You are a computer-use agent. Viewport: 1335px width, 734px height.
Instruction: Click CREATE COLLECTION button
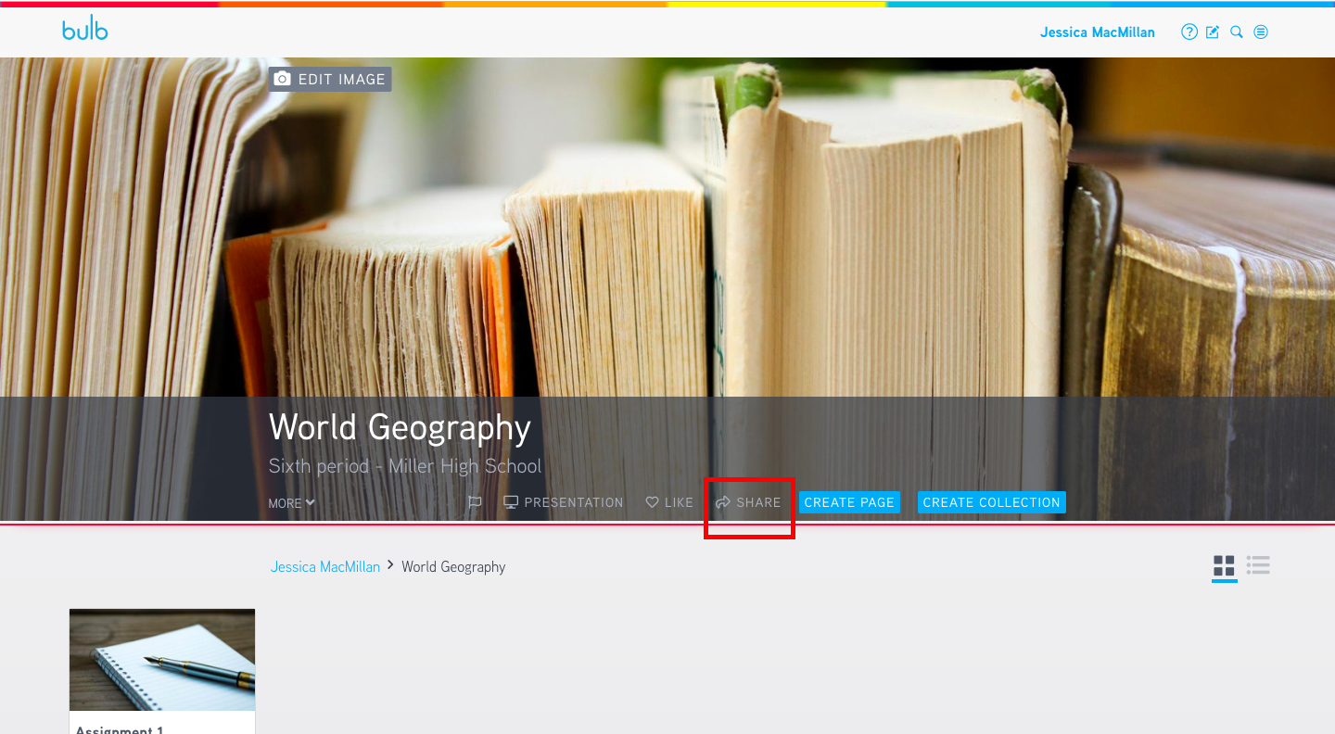[x=992, y=502]
